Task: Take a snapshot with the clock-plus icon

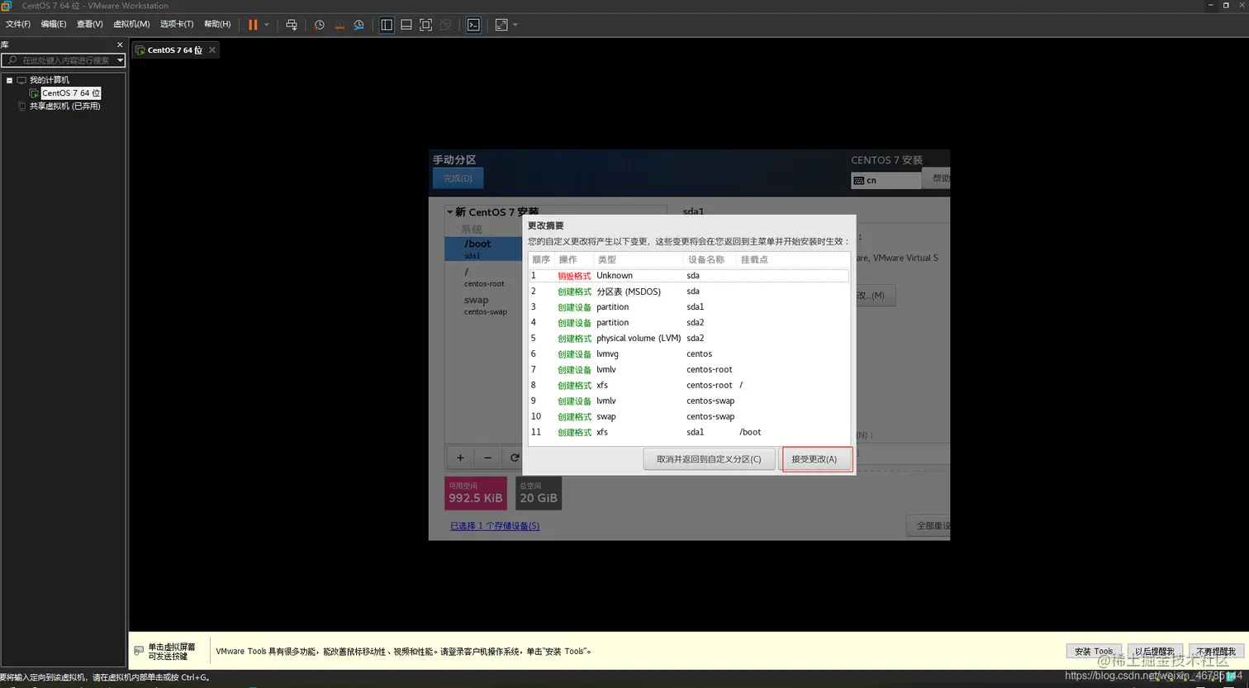Action: tap(319, 25)
